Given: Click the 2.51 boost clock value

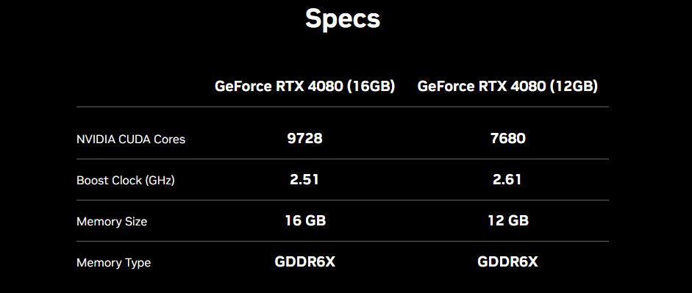Looking at the screenshot, I should coord(304,180).
